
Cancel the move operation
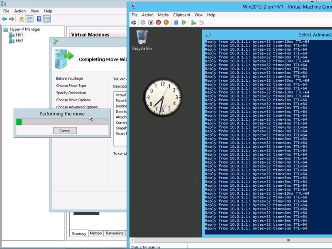pos(65,131)
